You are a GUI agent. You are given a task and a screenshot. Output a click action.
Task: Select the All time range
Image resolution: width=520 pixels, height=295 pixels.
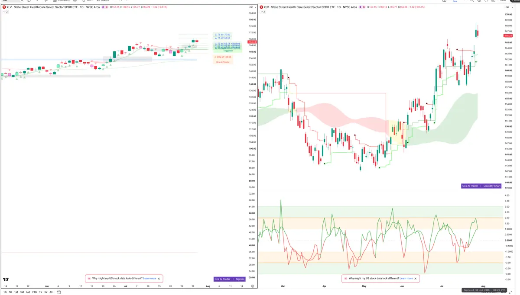(51, 292)
